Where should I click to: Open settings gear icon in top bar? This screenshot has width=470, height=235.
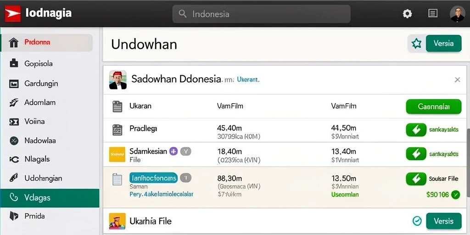click(x=407, y=14)
